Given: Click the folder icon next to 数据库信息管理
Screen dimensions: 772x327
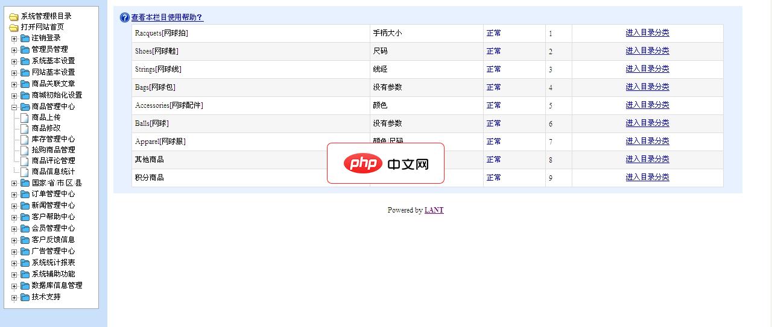Looking at the screenshot, I should (x=25, y=285).
